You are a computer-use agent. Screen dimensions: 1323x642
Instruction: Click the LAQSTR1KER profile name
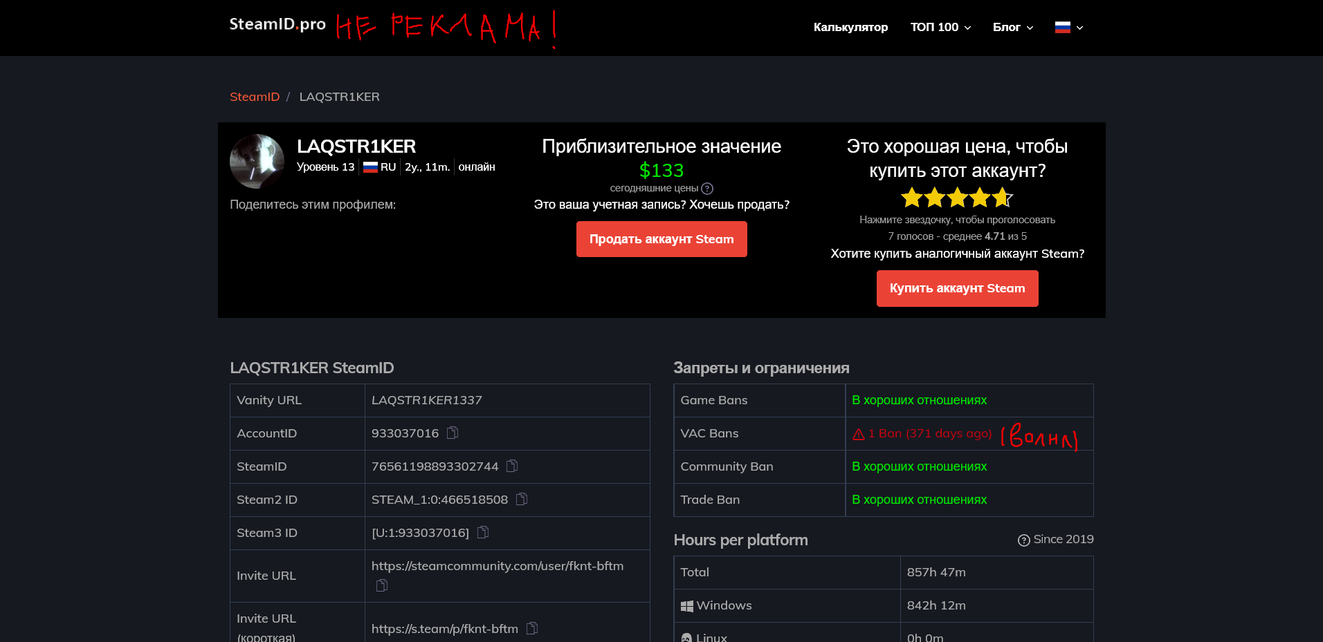pyautogui.click(x=356, y=147)
